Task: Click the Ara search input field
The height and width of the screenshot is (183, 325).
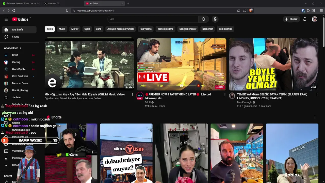Action: (x=153, y=19)
